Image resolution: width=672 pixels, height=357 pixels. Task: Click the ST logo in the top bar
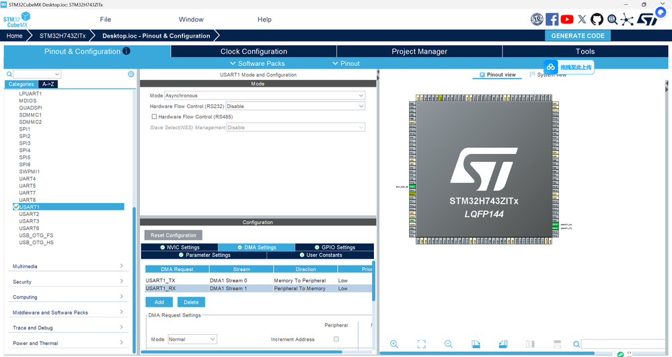[x=647, y=19]
